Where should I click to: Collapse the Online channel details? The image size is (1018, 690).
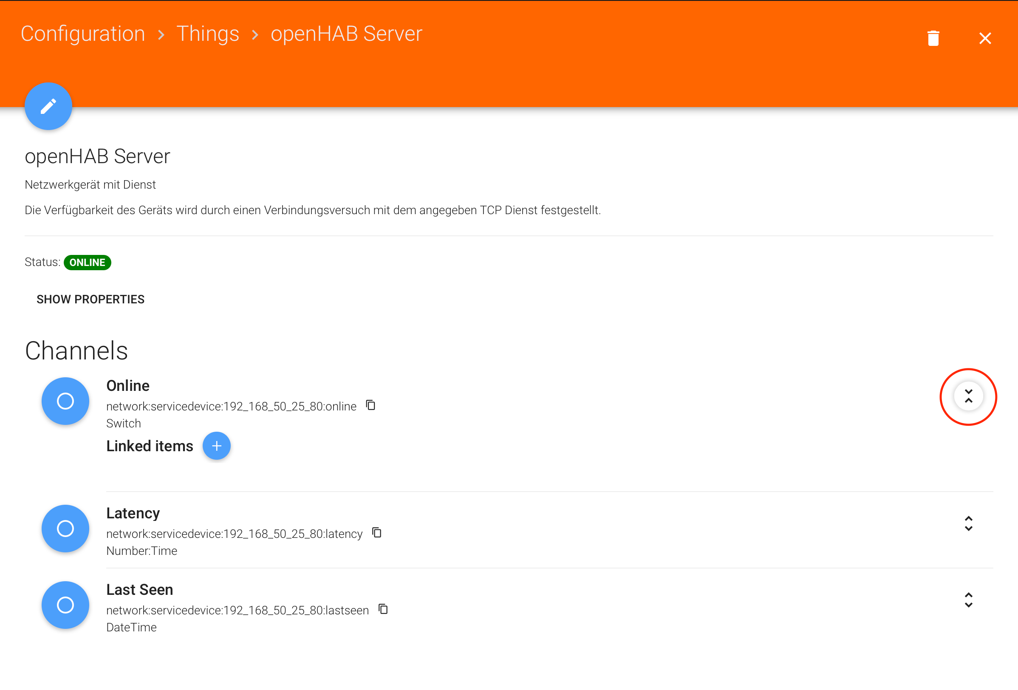tap(968, 396)
